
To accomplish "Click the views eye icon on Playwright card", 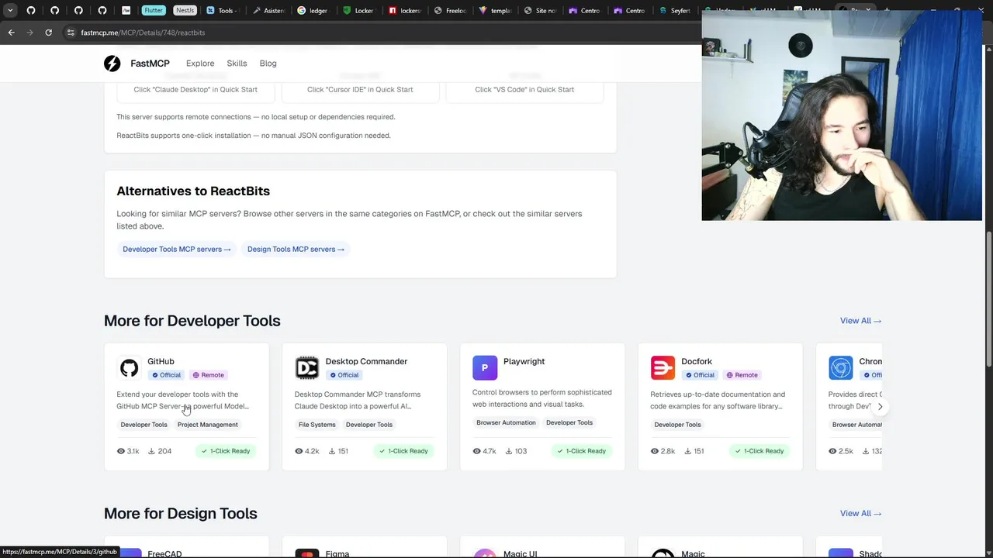I will pos(476,451).
